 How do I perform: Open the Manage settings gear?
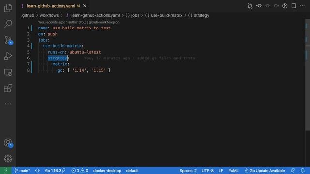coord(8,159)
